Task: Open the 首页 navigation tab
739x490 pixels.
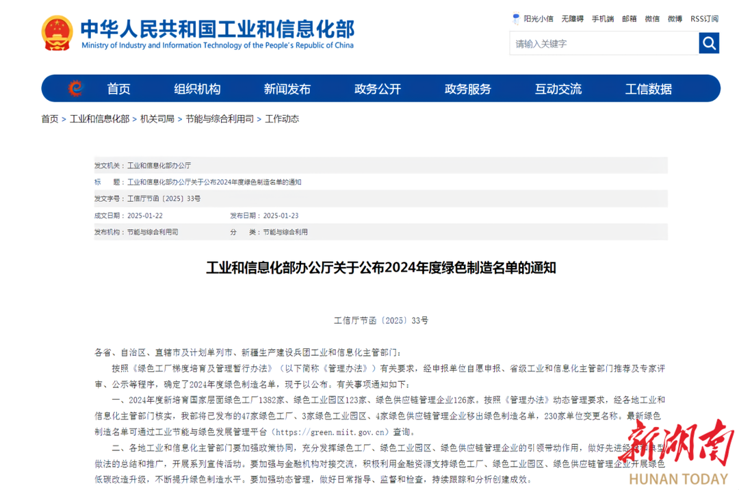Action: (118, 89)
